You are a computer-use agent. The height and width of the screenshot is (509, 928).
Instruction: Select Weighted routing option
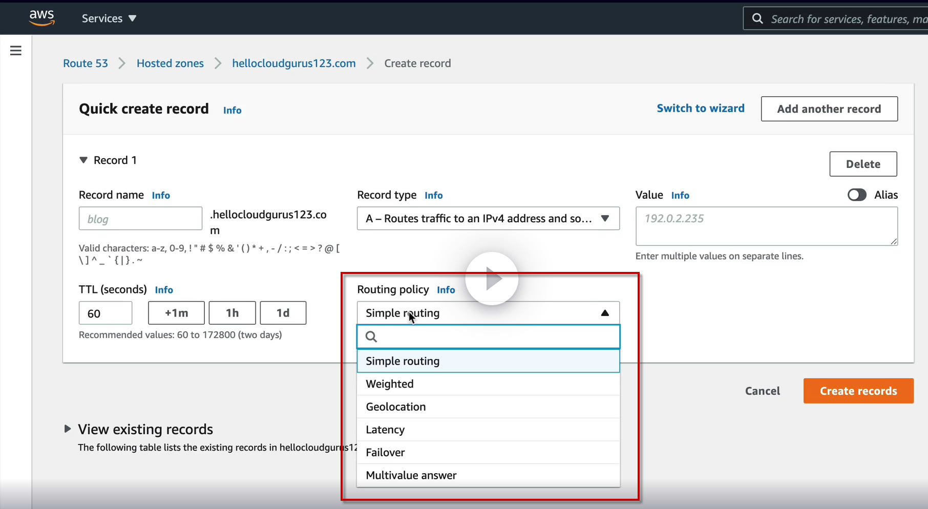click(x=488, y=384)
